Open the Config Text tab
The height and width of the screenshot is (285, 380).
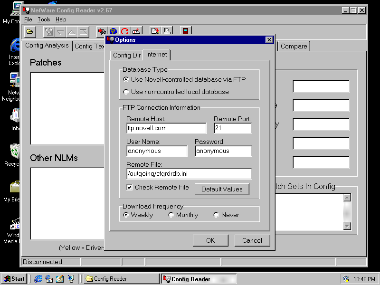click(89, 46)
